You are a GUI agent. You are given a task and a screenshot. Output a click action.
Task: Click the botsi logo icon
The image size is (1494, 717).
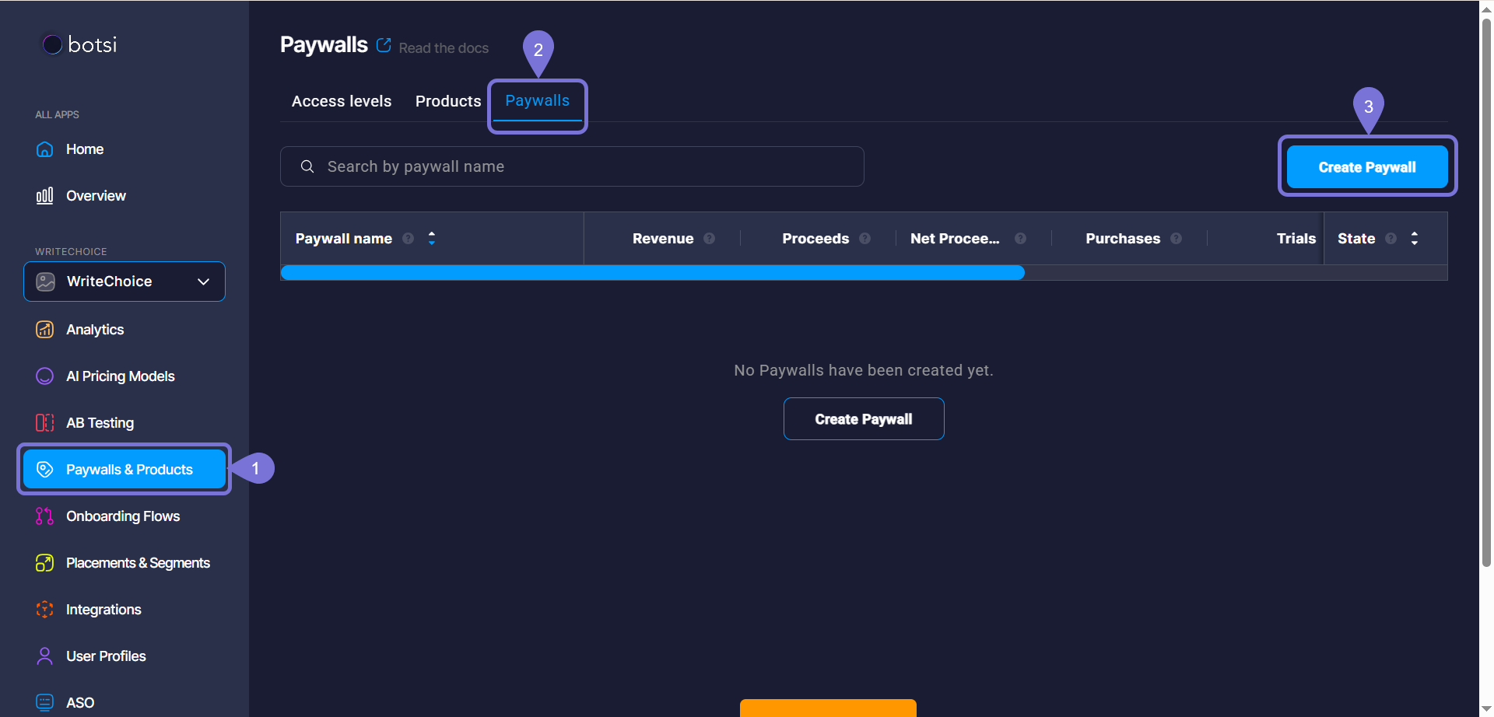pyautogui.click(x=52, y=44)
